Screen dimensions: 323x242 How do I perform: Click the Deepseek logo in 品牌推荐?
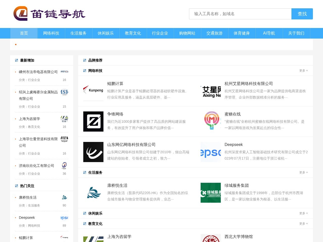click(211, 152)
